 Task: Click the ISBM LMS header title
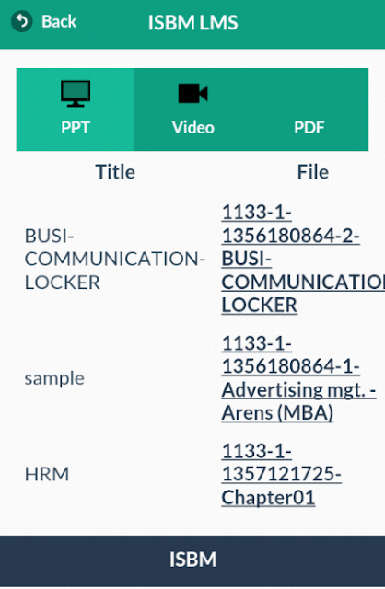click(x=192, y=22)
